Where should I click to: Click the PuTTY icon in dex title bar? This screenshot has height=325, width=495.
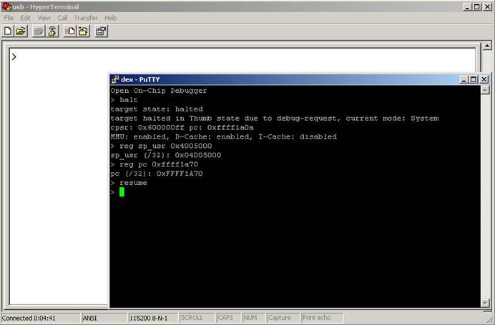click(115, 79)
